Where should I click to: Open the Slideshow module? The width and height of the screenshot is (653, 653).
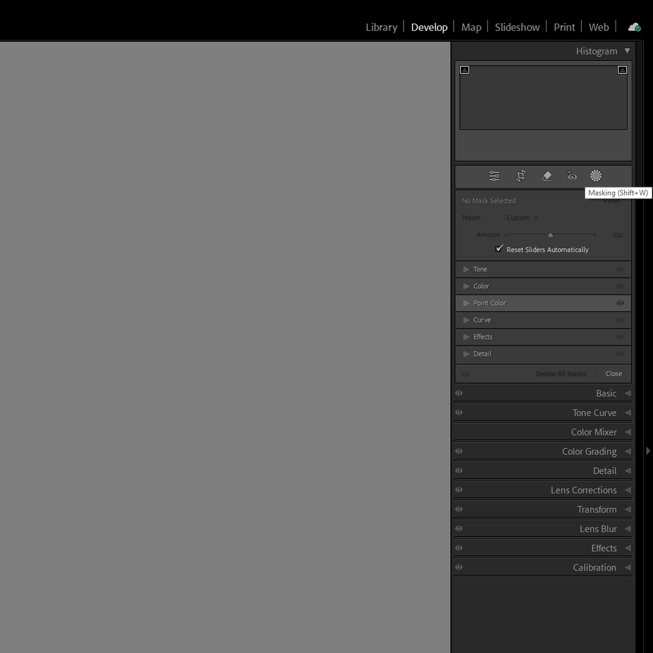click(517, 27)
